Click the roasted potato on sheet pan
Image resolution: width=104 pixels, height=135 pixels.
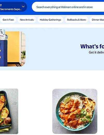8,121
